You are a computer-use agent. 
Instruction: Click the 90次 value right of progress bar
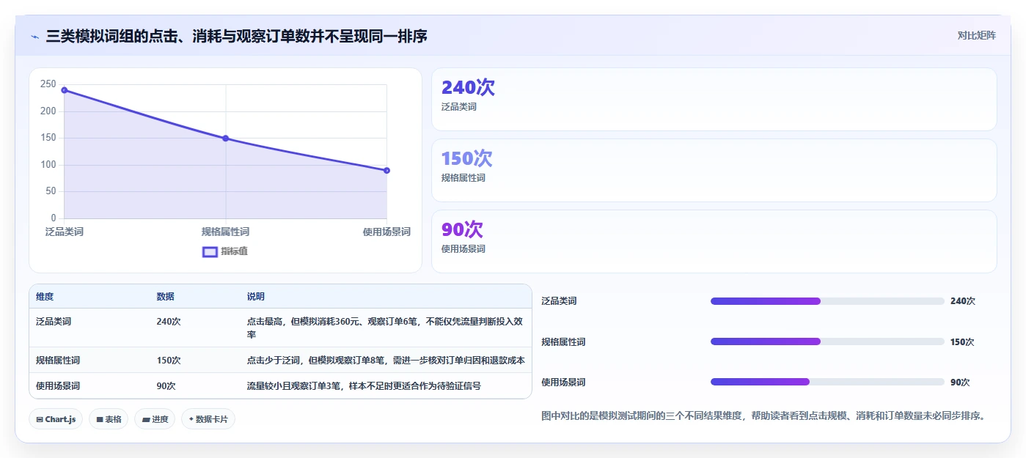(960, 382)
